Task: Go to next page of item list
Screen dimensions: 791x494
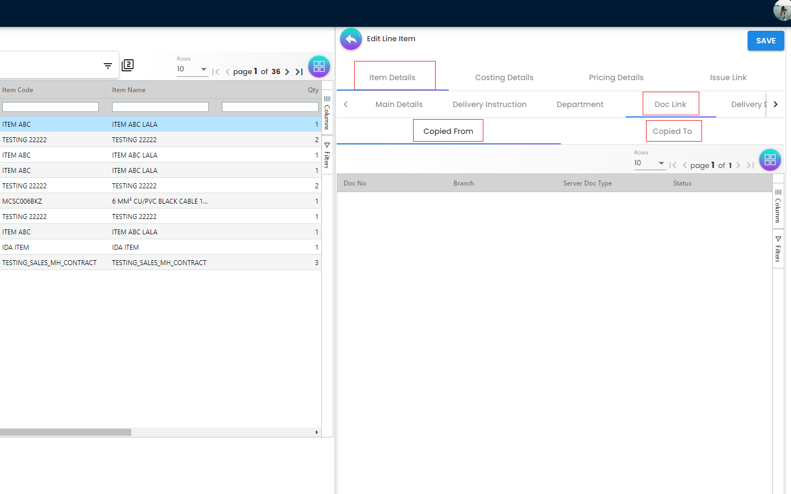Action: point(287,72)
